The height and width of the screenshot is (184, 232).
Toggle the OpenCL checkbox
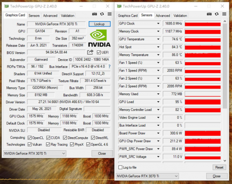click(30, 138)
